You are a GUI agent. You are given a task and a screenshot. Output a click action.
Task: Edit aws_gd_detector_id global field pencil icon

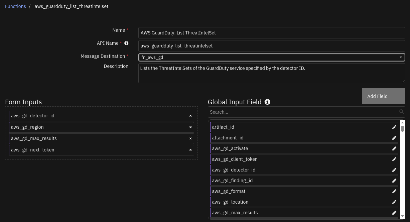tap(394, 170)
